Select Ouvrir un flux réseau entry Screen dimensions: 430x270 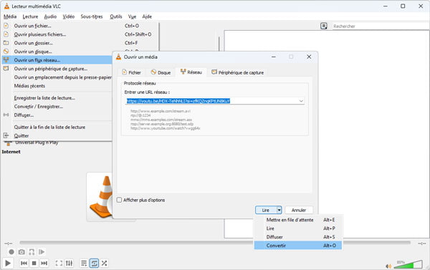[x=57, y=60]
